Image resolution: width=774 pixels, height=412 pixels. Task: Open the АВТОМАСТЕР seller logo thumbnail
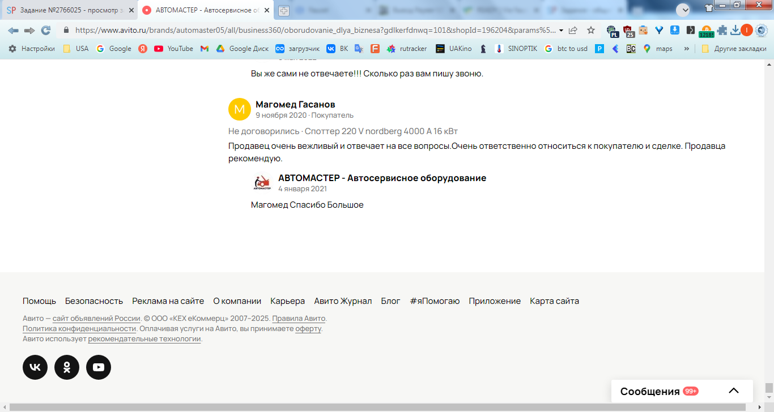tap(262, 182)
